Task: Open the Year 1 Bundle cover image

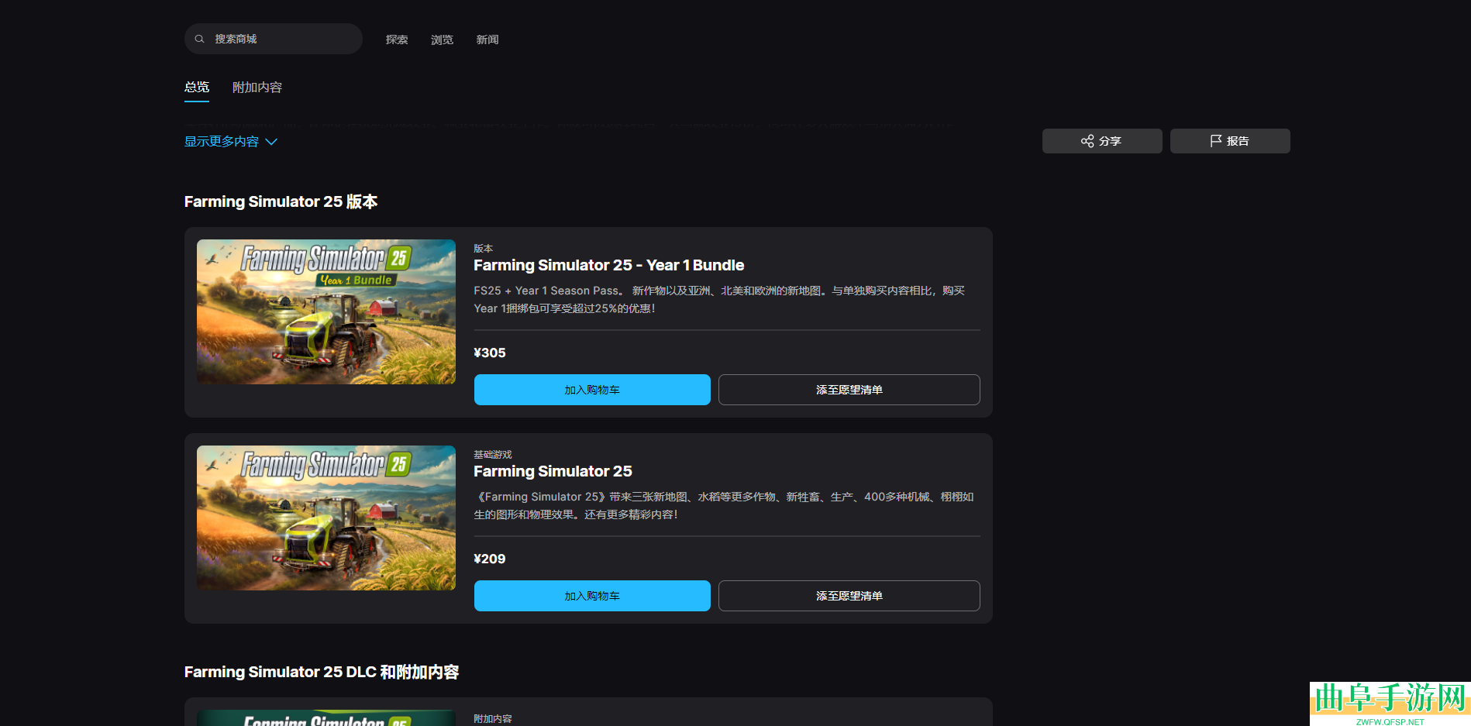Action: tap(326, 311)
